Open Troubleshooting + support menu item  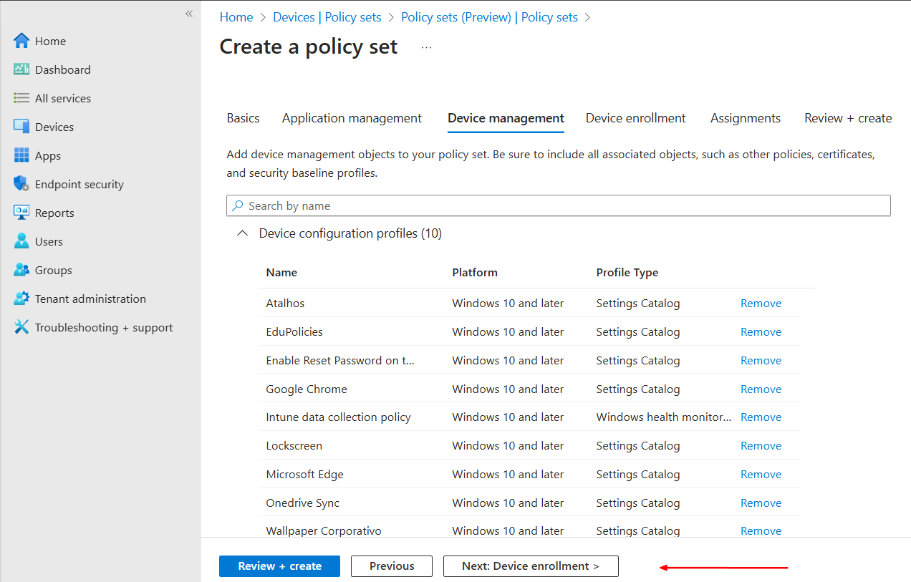point(104,327)
